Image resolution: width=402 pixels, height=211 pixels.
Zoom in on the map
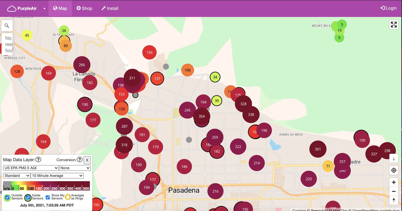tap(394, 182)
